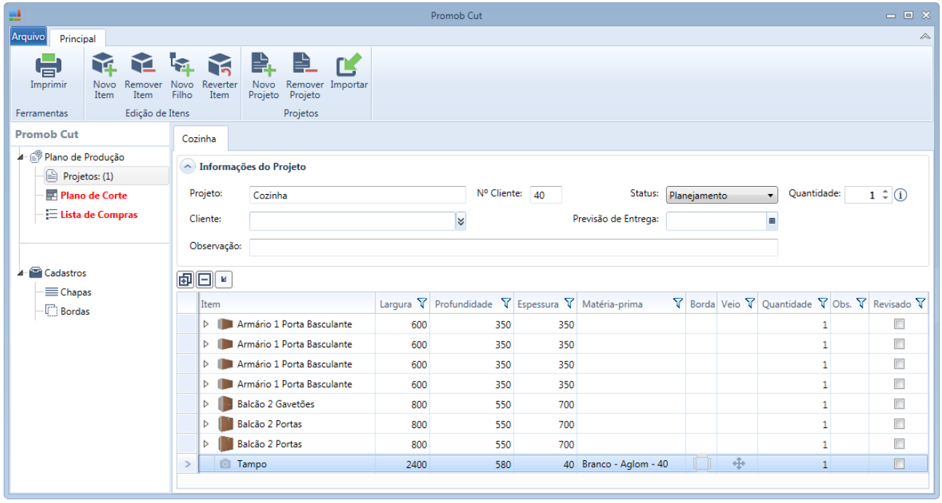The image size is (942, 503).
Task: Select the Cozinha project tab
Action: pos(200,138)
